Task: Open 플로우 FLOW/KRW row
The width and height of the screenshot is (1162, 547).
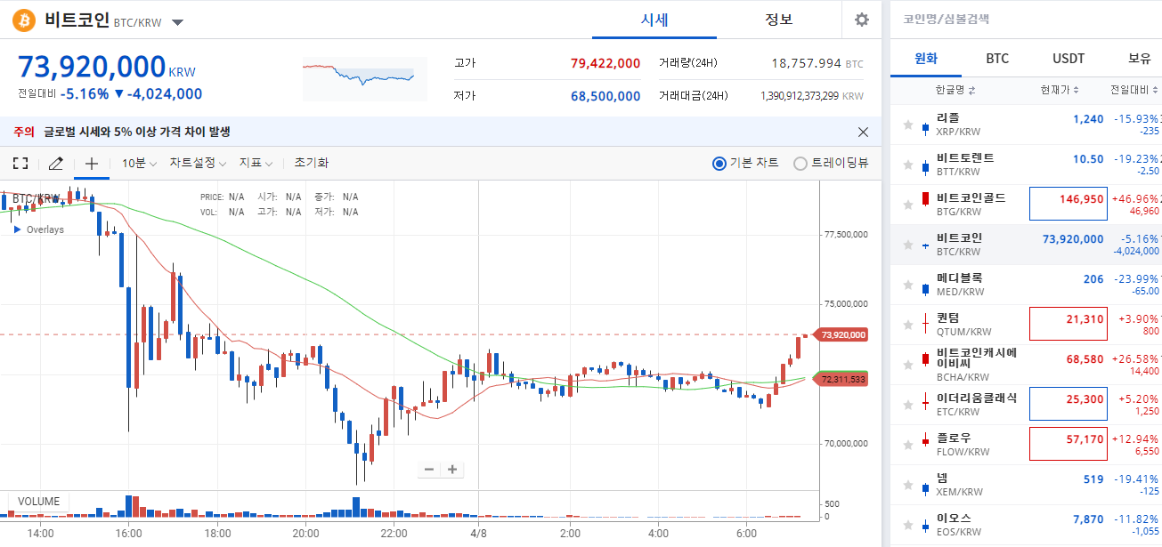Action: [x=1026, y=445]
